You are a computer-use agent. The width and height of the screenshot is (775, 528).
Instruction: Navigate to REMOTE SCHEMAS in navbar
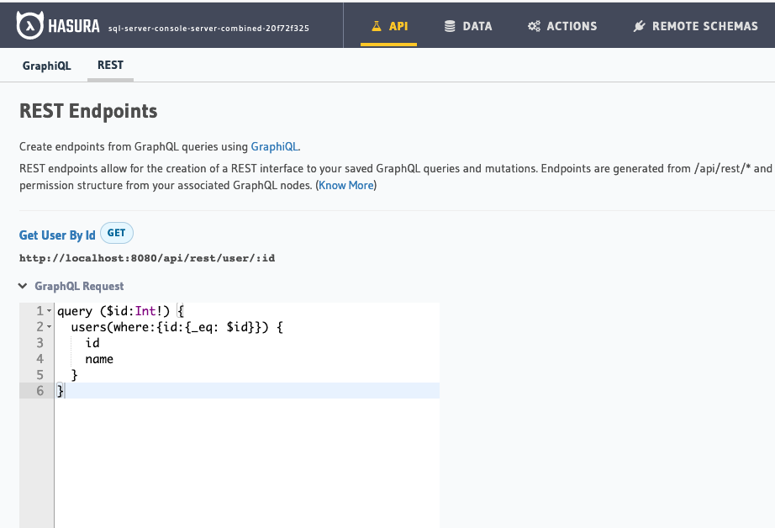coord(694,25)
